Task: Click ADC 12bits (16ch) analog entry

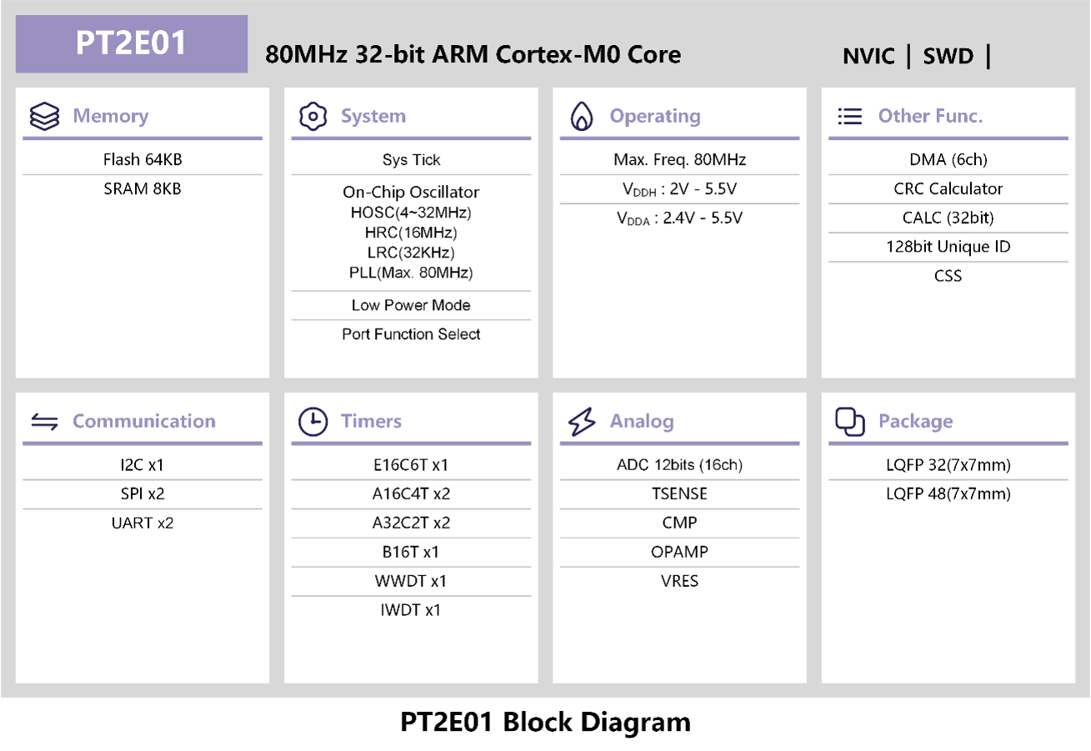Action: pyautogui.click(x=679, y=465)
